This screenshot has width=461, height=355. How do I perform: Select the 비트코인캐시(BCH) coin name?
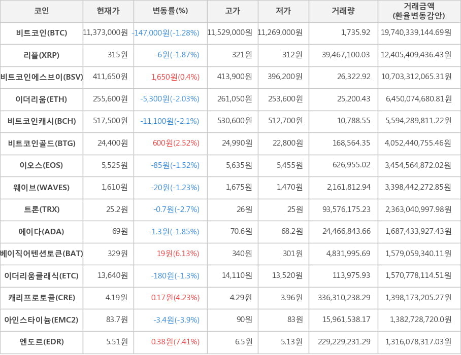coord(42,121)
